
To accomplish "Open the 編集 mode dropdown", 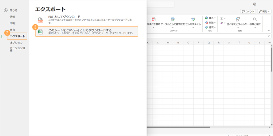I will (264, 12).
